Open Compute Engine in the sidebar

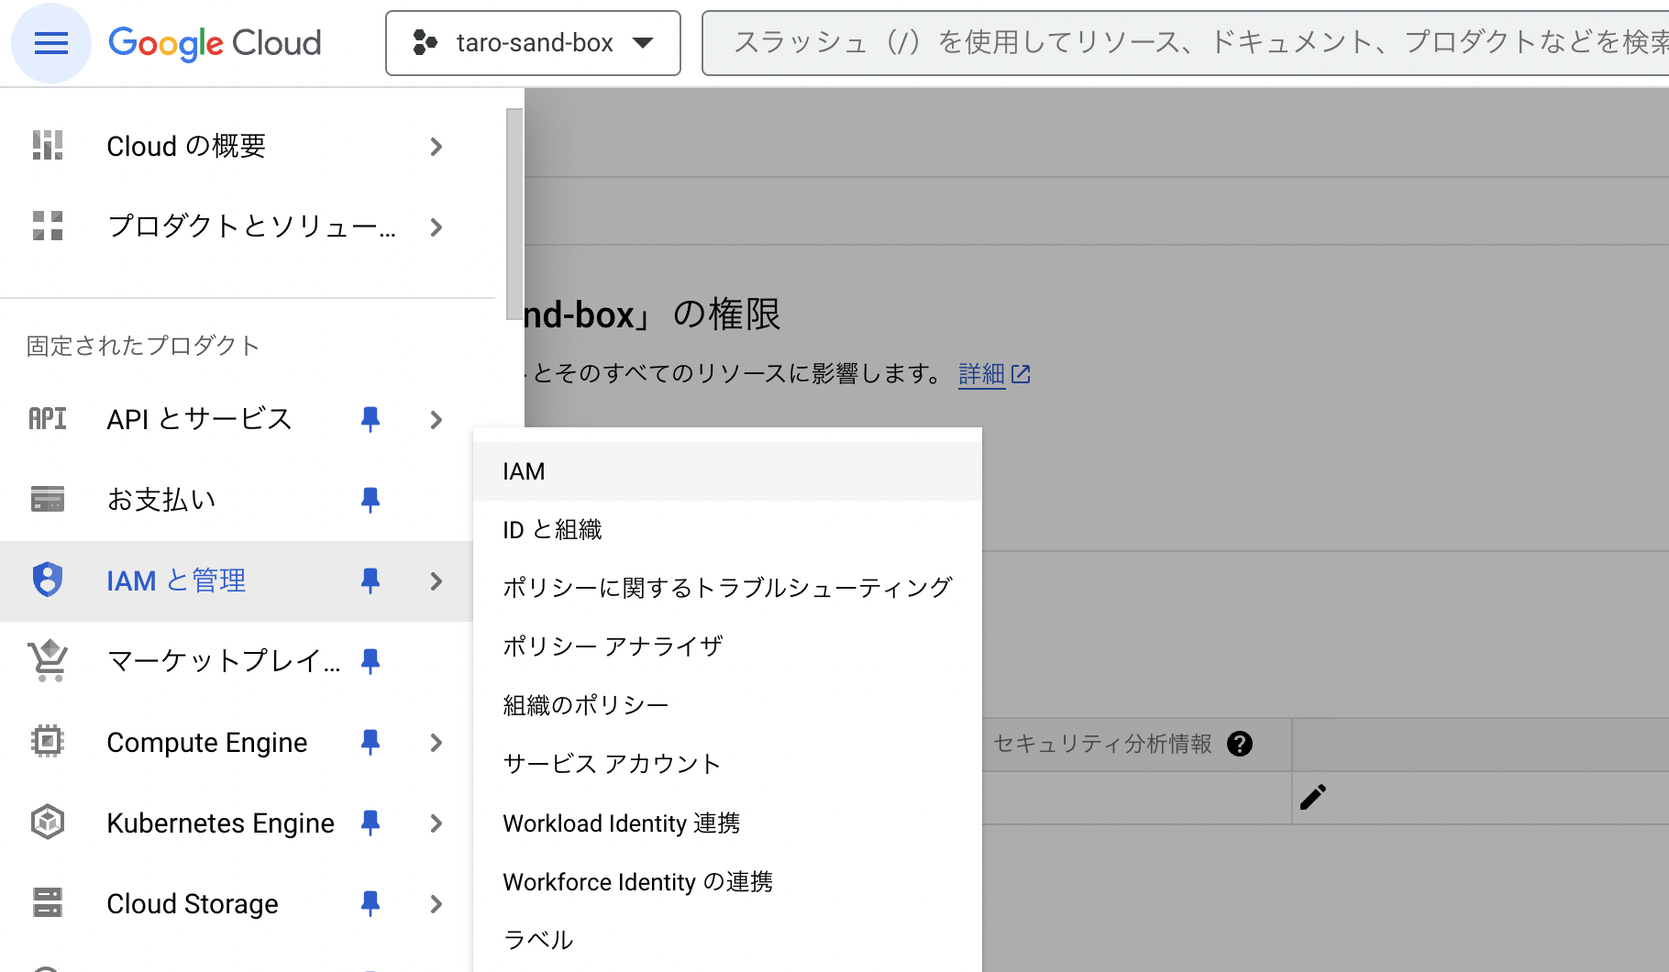tap(207, 742)
